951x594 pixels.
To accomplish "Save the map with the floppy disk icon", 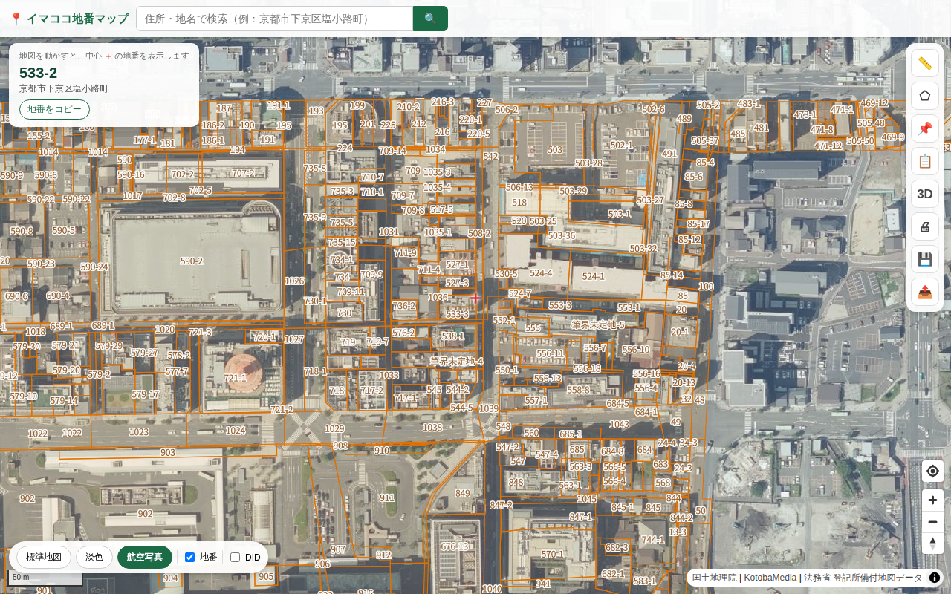I will coord(925,259).
